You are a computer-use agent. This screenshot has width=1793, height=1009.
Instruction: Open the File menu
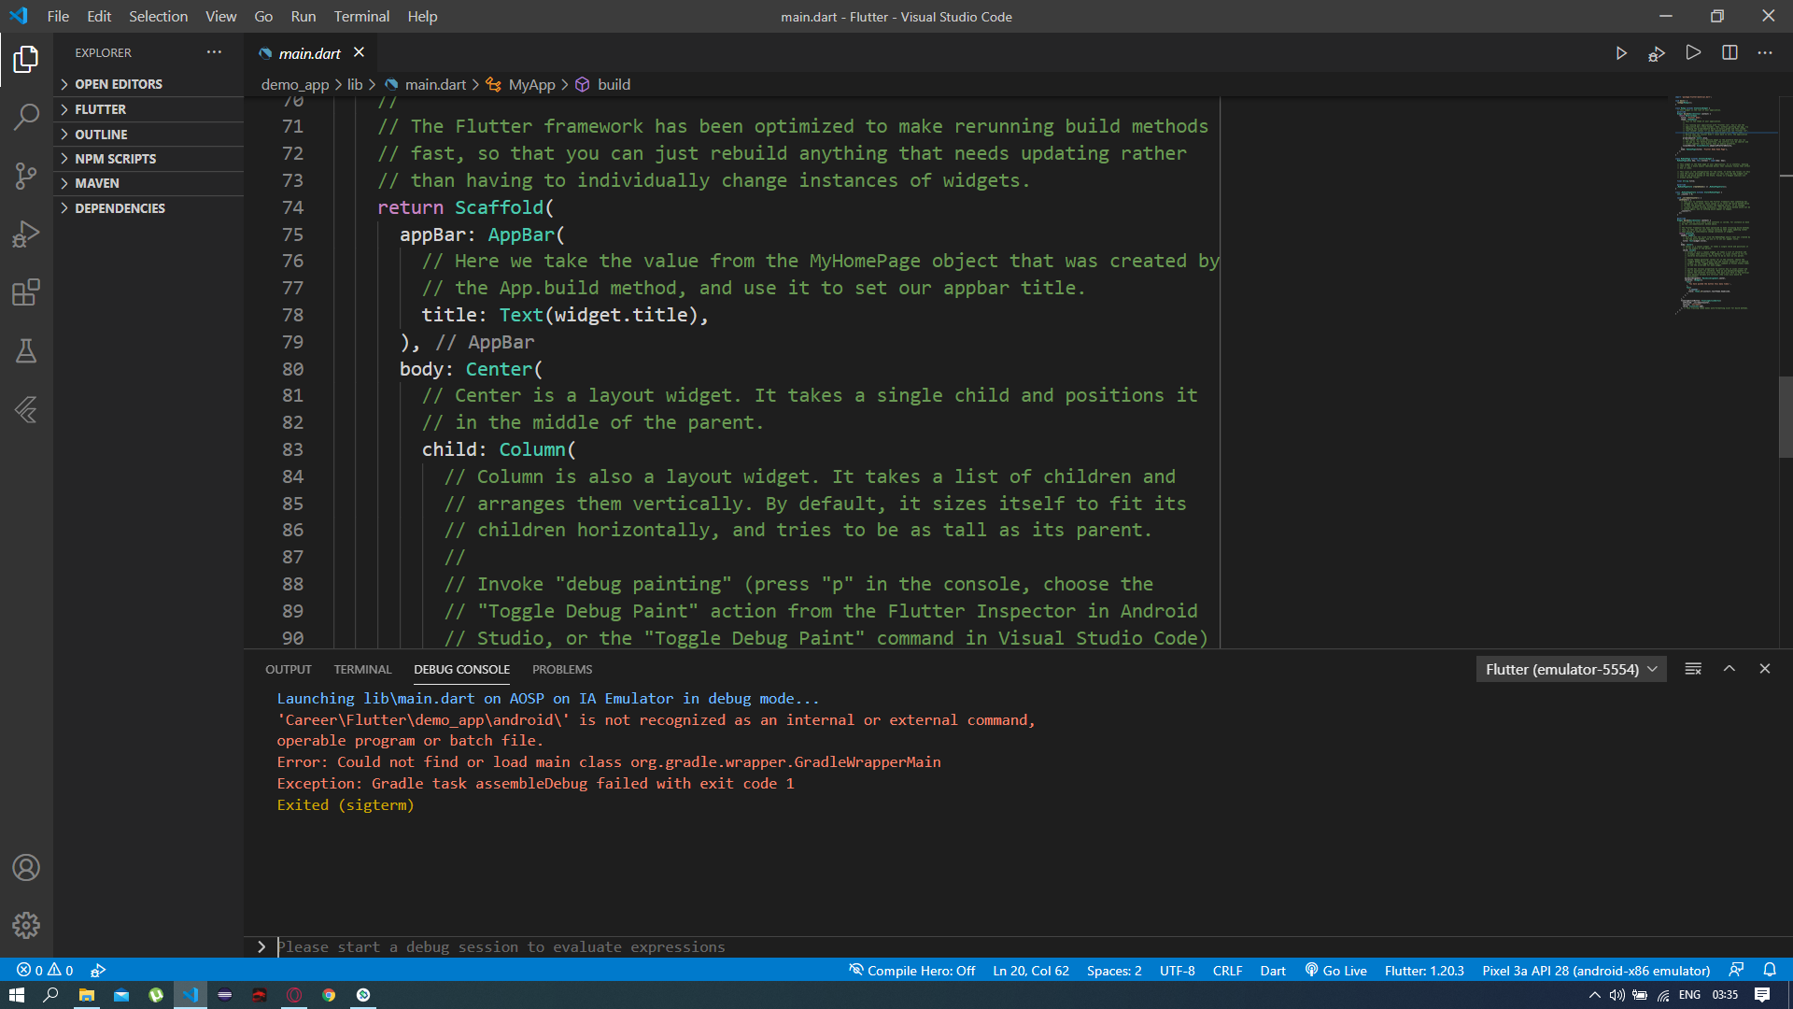pos(58,16)
